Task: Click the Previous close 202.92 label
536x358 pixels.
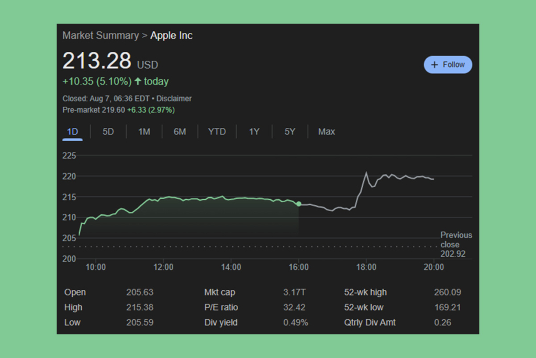Action: click(x=455, y=244)
